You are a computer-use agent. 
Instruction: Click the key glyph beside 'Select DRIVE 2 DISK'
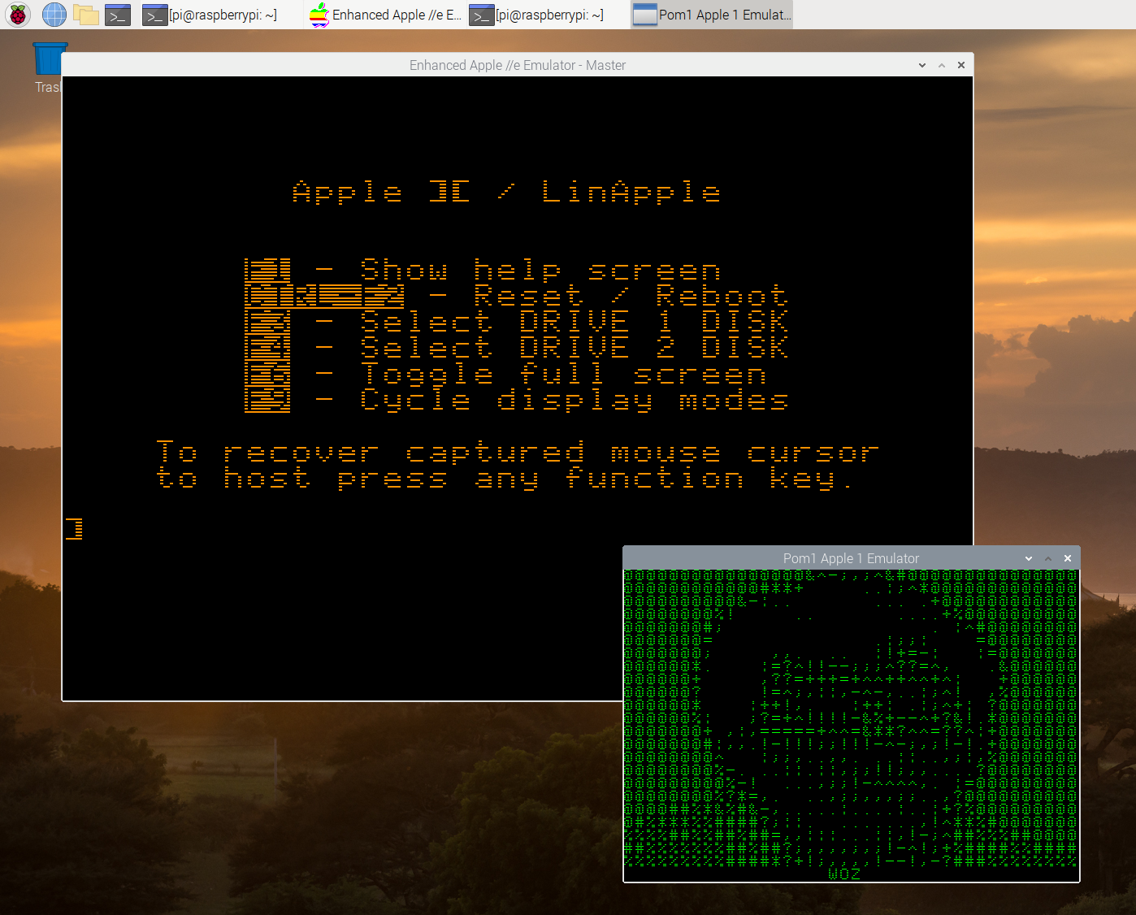(267, 348)
